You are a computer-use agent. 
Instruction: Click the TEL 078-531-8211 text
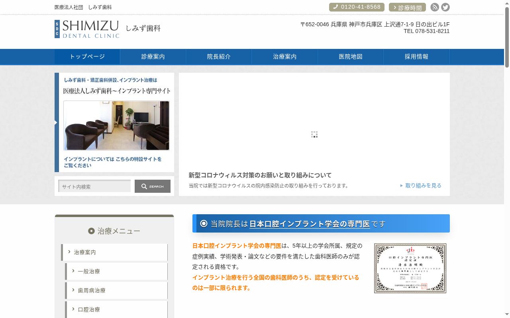click(x=426, y=31)
